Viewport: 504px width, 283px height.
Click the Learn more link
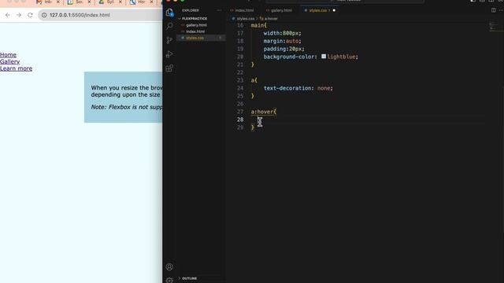[x=16, y=68]
